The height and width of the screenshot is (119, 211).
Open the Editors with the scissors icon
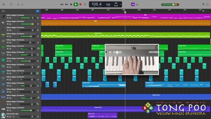pos(22,4)
